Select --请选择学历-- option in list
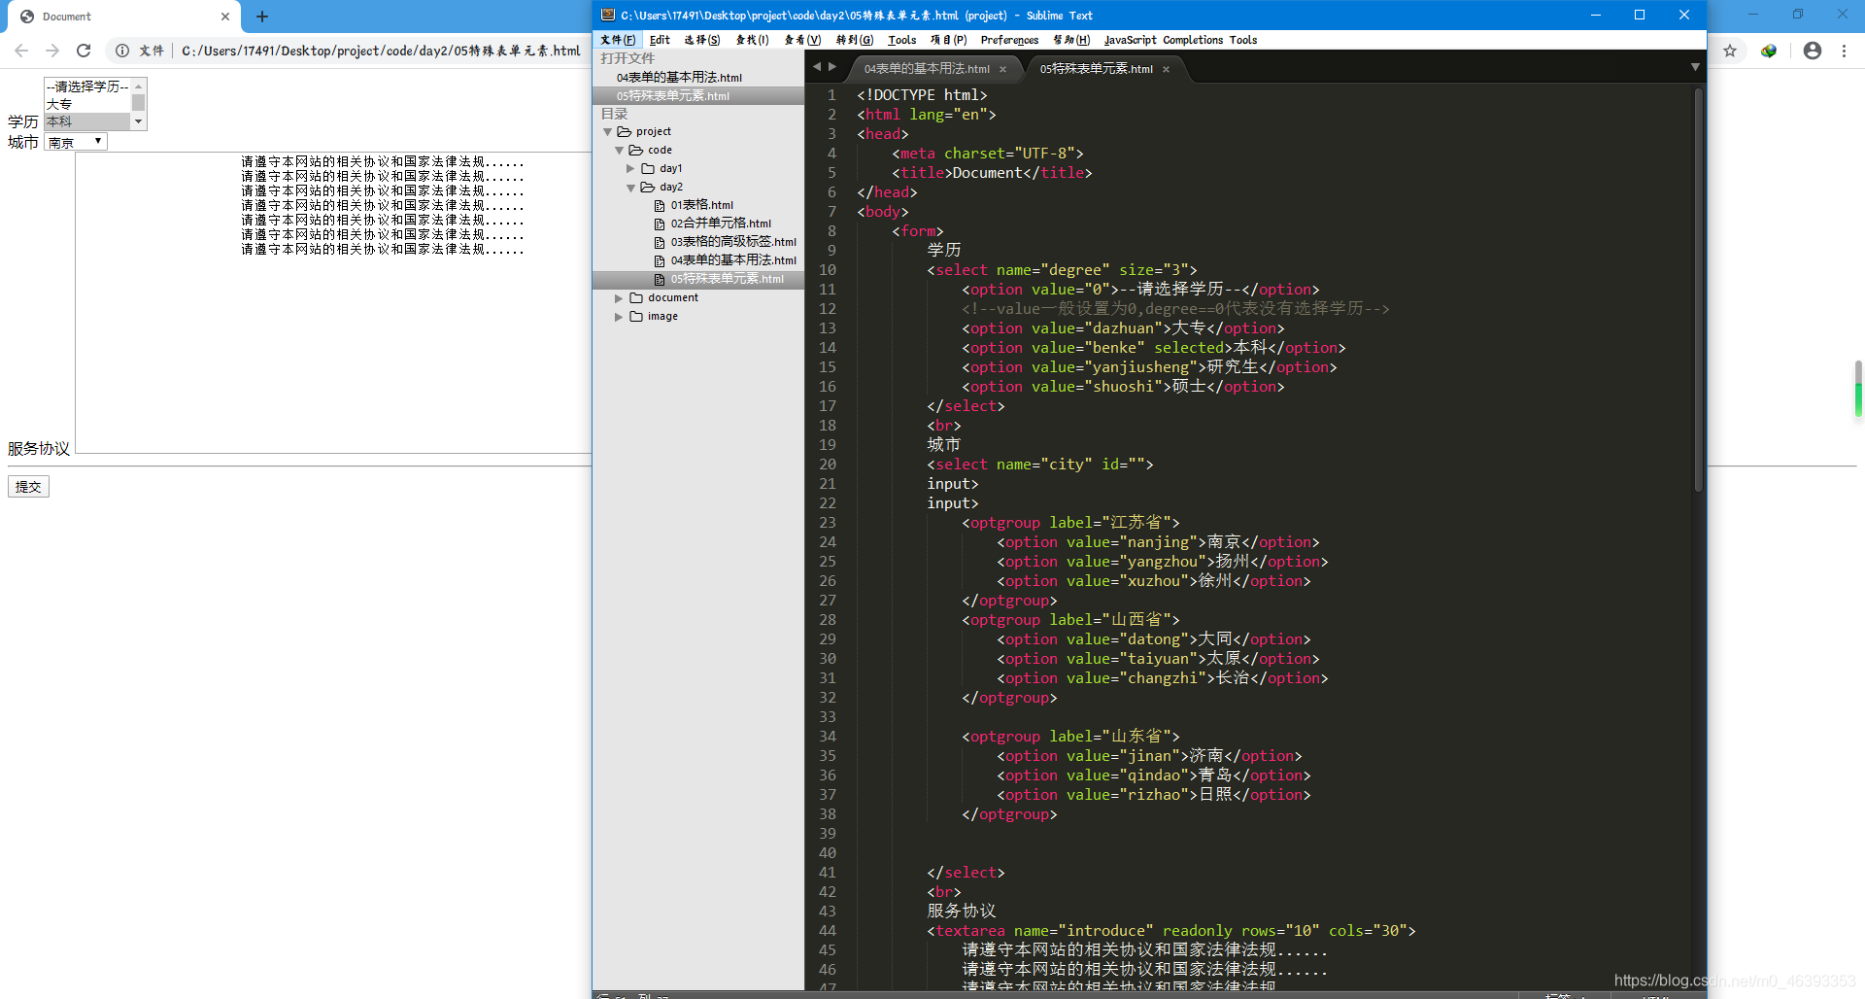Image resolution: width=1865 pixels, height=999 pixels. tap(87, 86)
